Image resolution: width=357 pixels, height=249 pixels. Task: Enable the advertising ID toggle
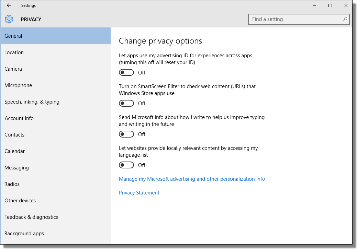tap(126, 72)
